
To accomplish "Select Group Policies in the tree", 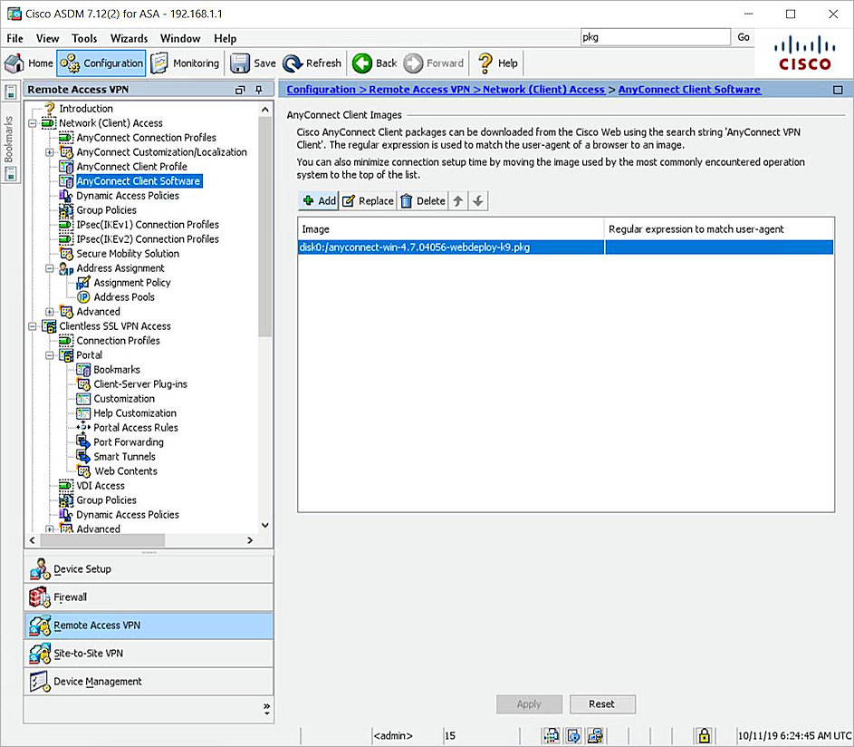I will pyautogui.click(x=106, y=210).
